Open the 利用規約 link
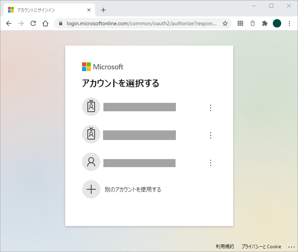This screenshot has height=252, width=298. (225, 247)
